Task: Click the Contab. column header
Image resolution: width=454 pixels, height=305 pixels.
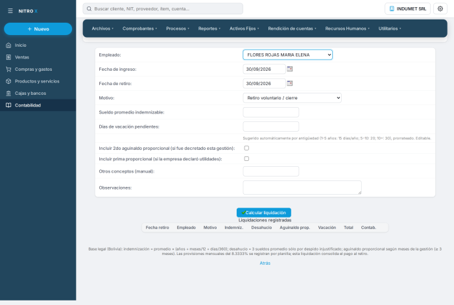Action: click(x=368, y=228)
